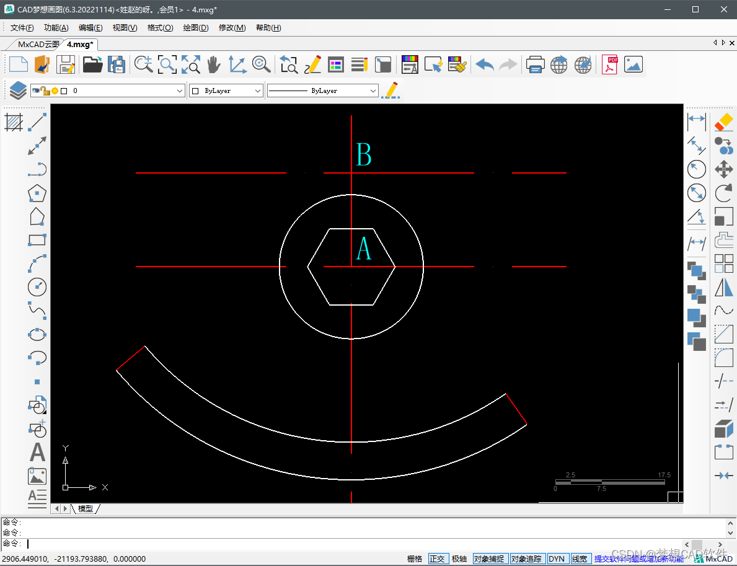This screenshot has height=566, width=737.
Task: Click the export image icon in top toolbar
Action: 633,64
